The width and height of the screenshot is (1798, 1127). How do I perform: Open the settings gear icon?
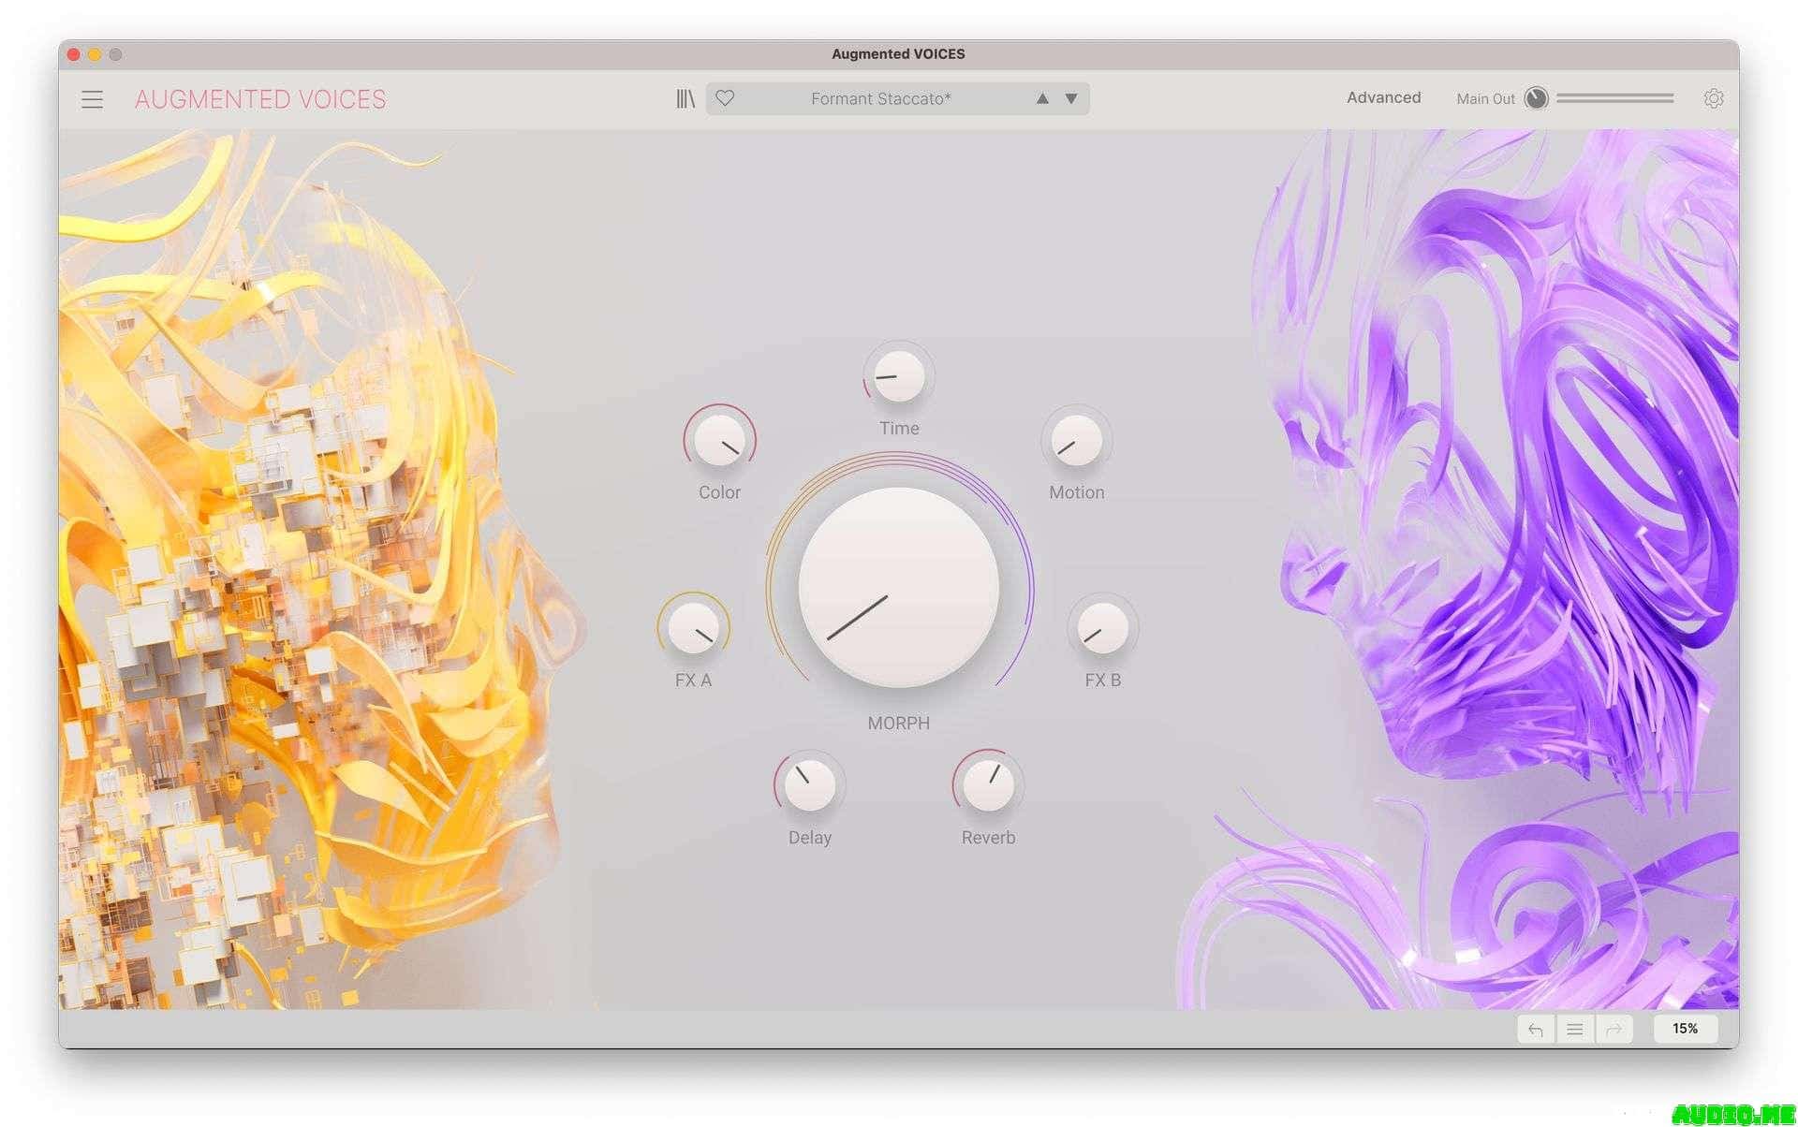point(1714,98)
